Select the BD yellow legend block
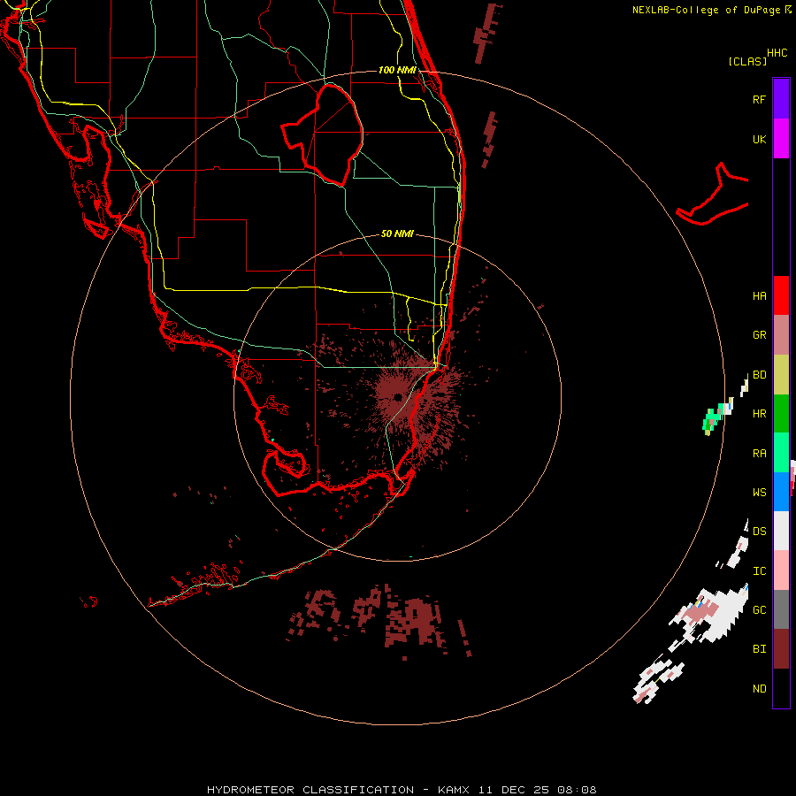 [x=781, y=375]
